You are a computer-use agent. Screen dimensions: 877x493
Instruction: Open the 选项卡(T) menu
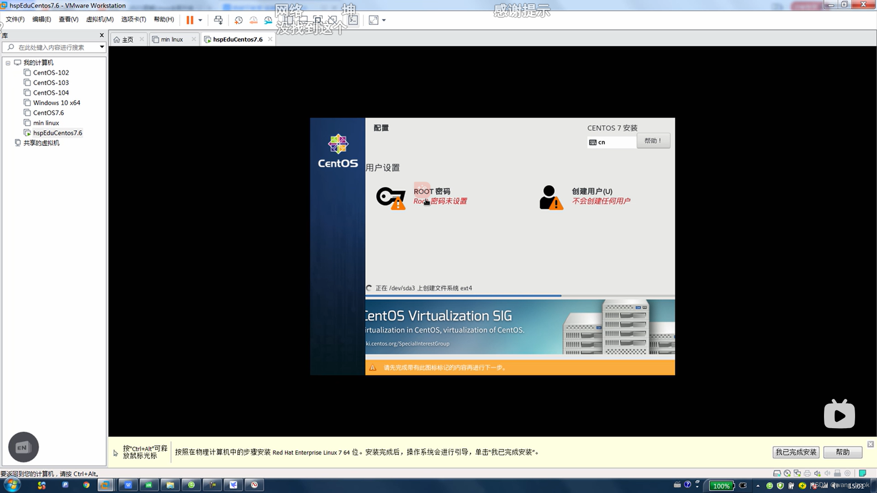coord(133,19)
